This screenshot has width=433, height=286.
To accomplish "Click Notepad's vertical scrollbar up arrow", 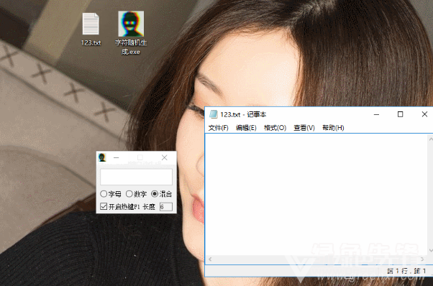I will pos(431,139).
